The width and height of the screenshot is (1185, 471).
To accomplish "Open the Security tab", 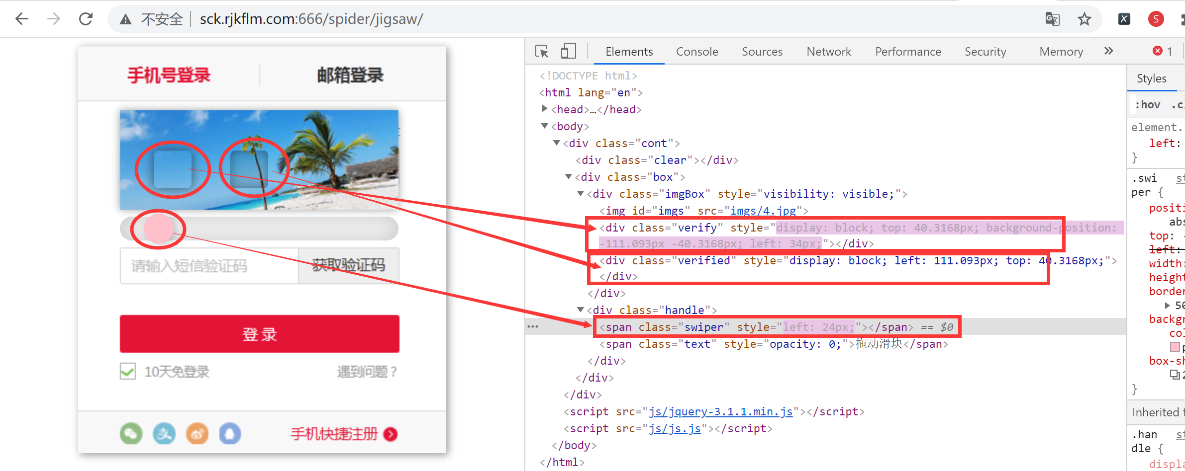I will tap(985, 52).
